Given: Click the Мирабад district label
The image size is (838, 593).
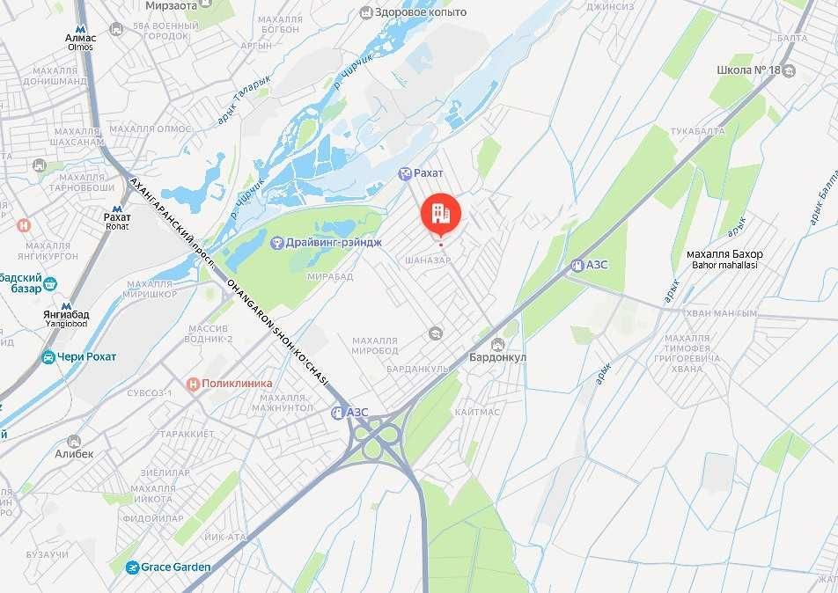Looking at the screenshot, I should (330, 277).
